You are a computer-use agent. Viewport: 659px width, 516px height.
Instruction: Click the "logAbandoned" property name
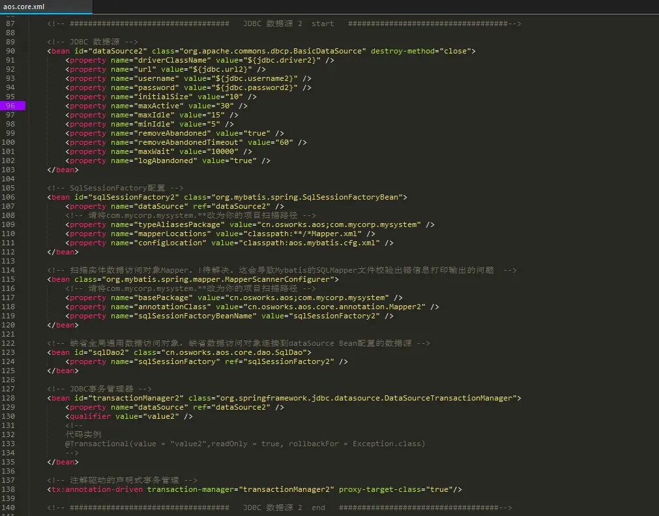[x=166, y=160]
